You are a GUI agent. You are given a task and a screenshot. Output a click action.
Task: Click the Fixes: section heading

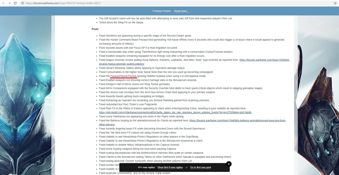(95, 29)
